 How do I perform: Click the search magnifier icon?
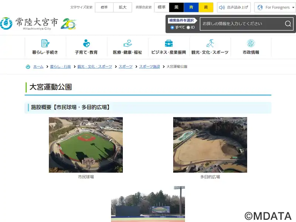[x=288, y=24]
